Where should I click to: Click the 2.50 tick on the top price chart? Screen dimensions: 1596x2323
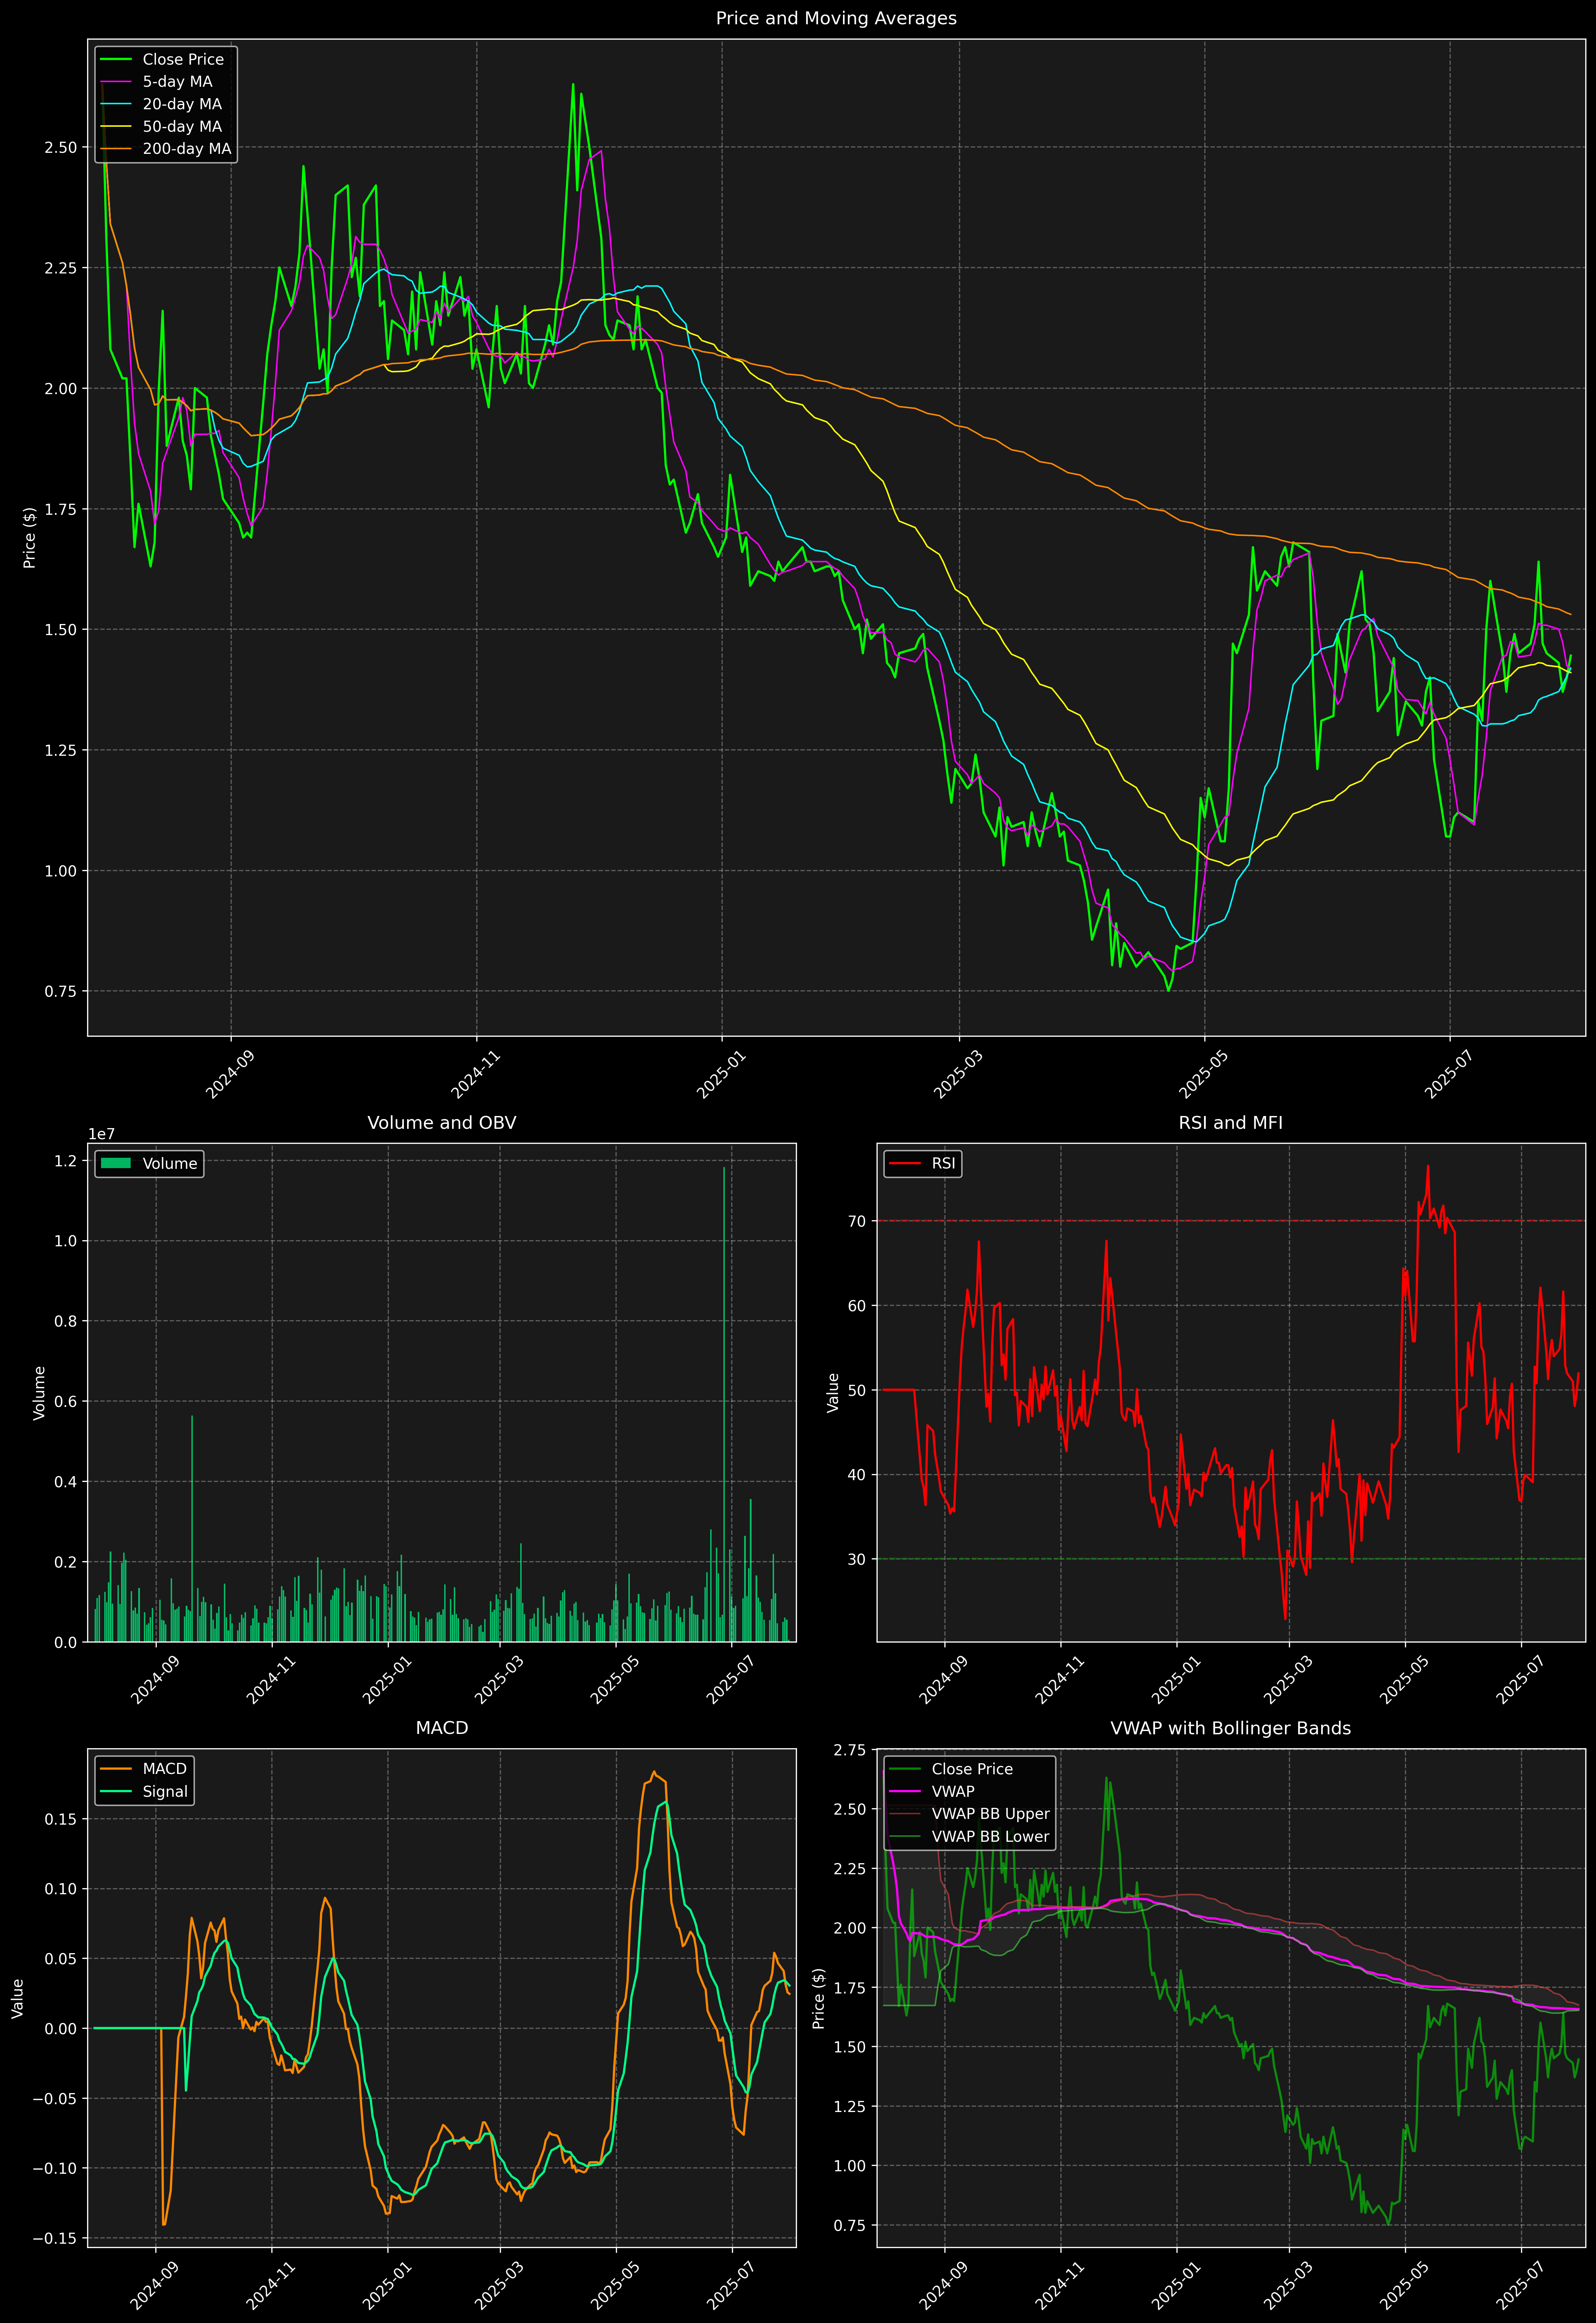(x=60, y=147)
